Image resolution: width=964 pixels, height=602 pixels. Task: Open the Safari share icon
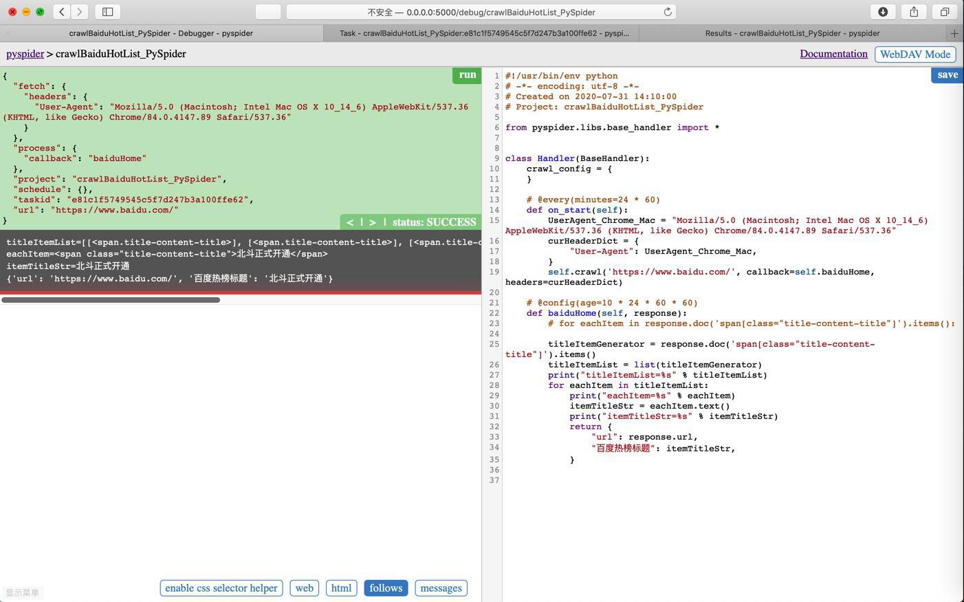point(914,12)
